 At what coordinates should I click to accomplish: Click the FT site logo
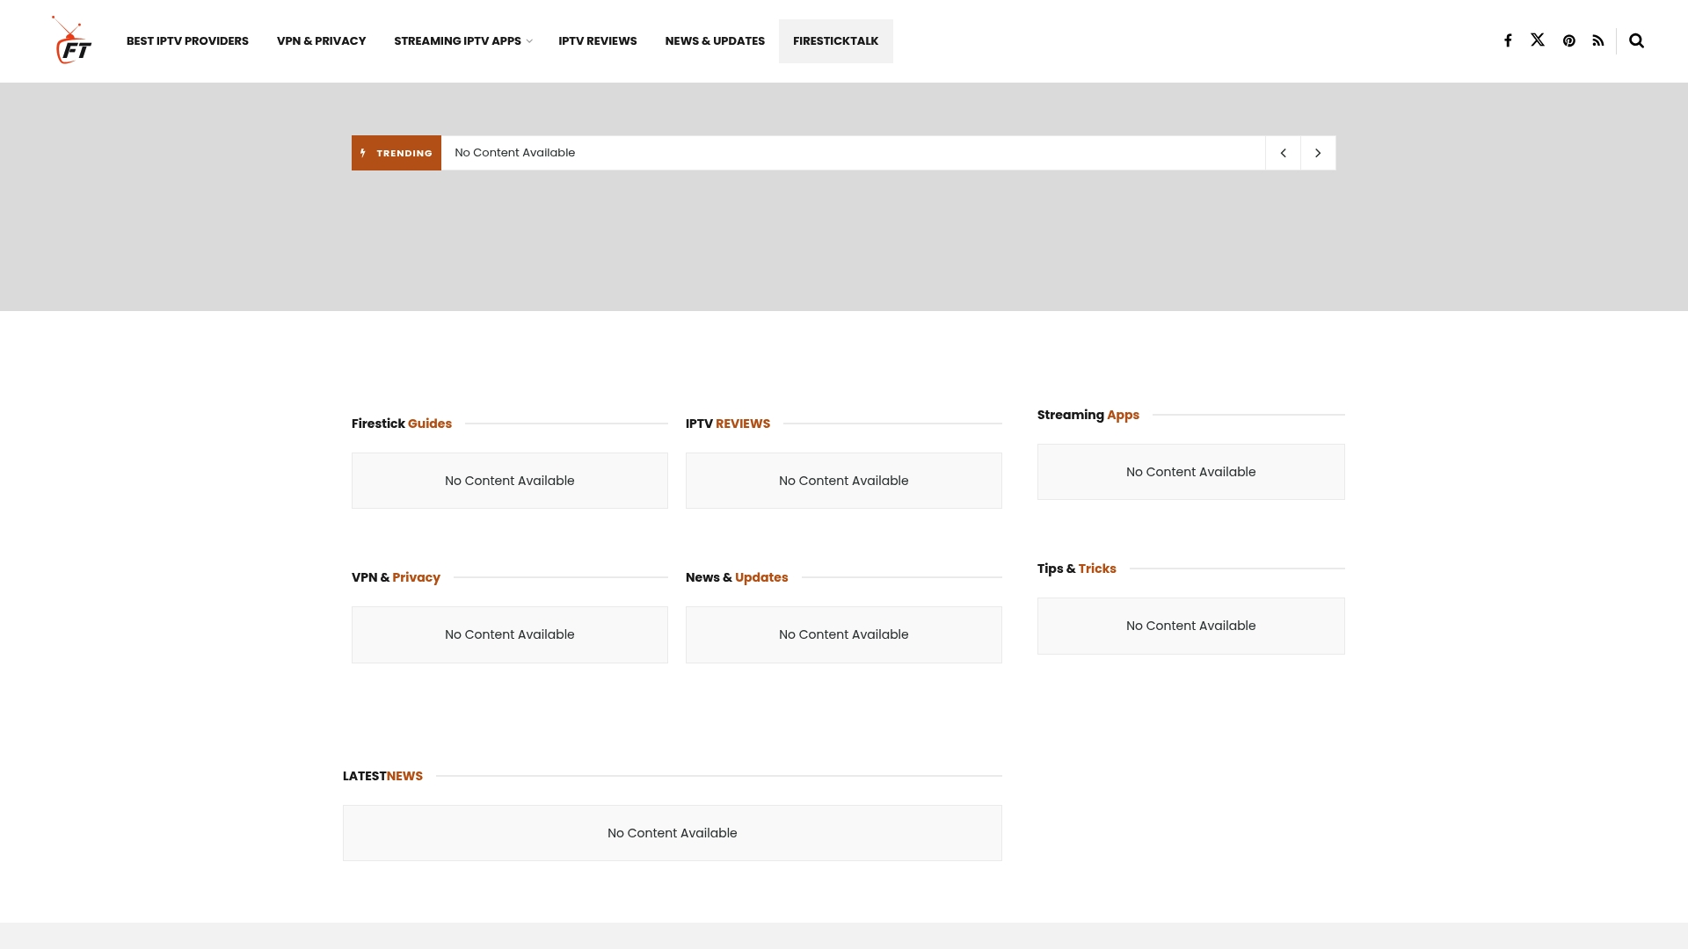point(72,41)
